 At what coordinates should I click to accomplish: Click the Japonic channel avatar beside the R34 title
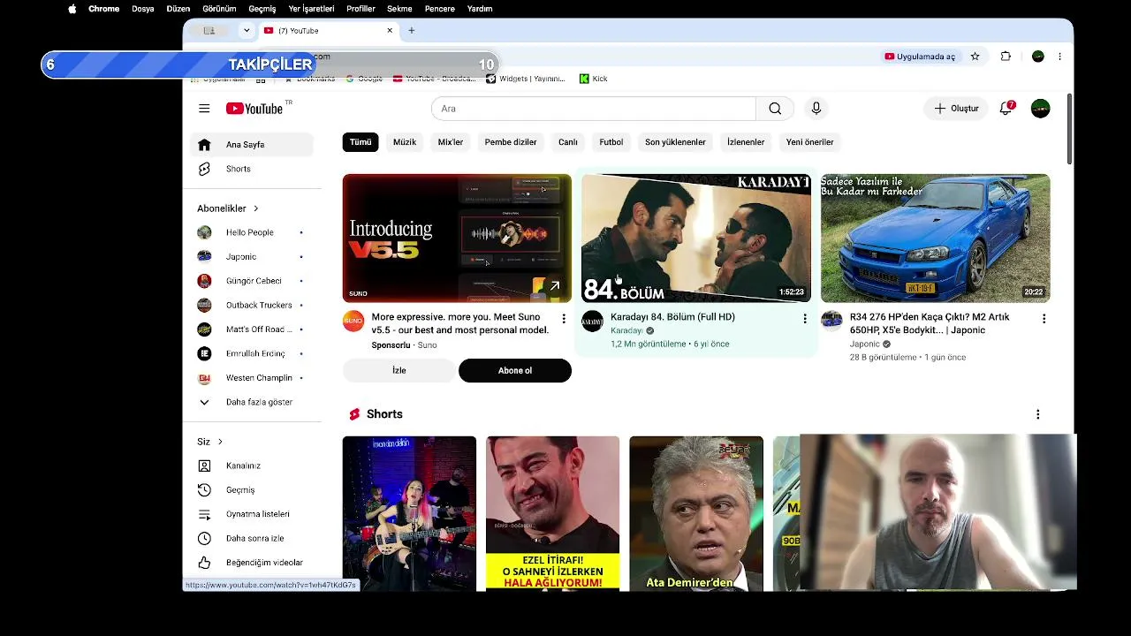(831, 322)
